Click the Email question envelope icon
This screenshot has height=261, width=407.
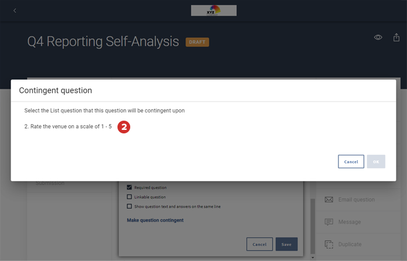click(329, 200)
